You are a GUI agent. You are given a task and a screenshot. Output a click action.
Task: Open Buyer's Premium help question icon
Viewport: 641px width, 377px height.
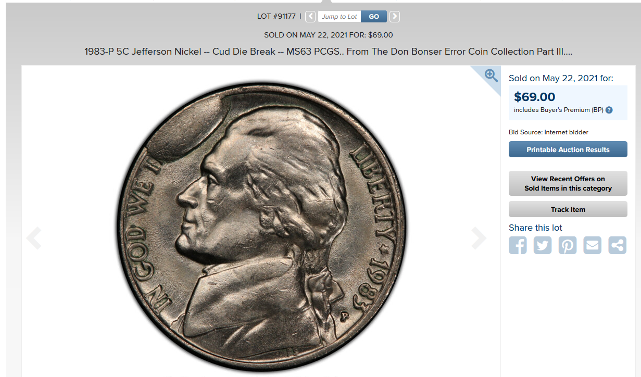tap(609, 110)
